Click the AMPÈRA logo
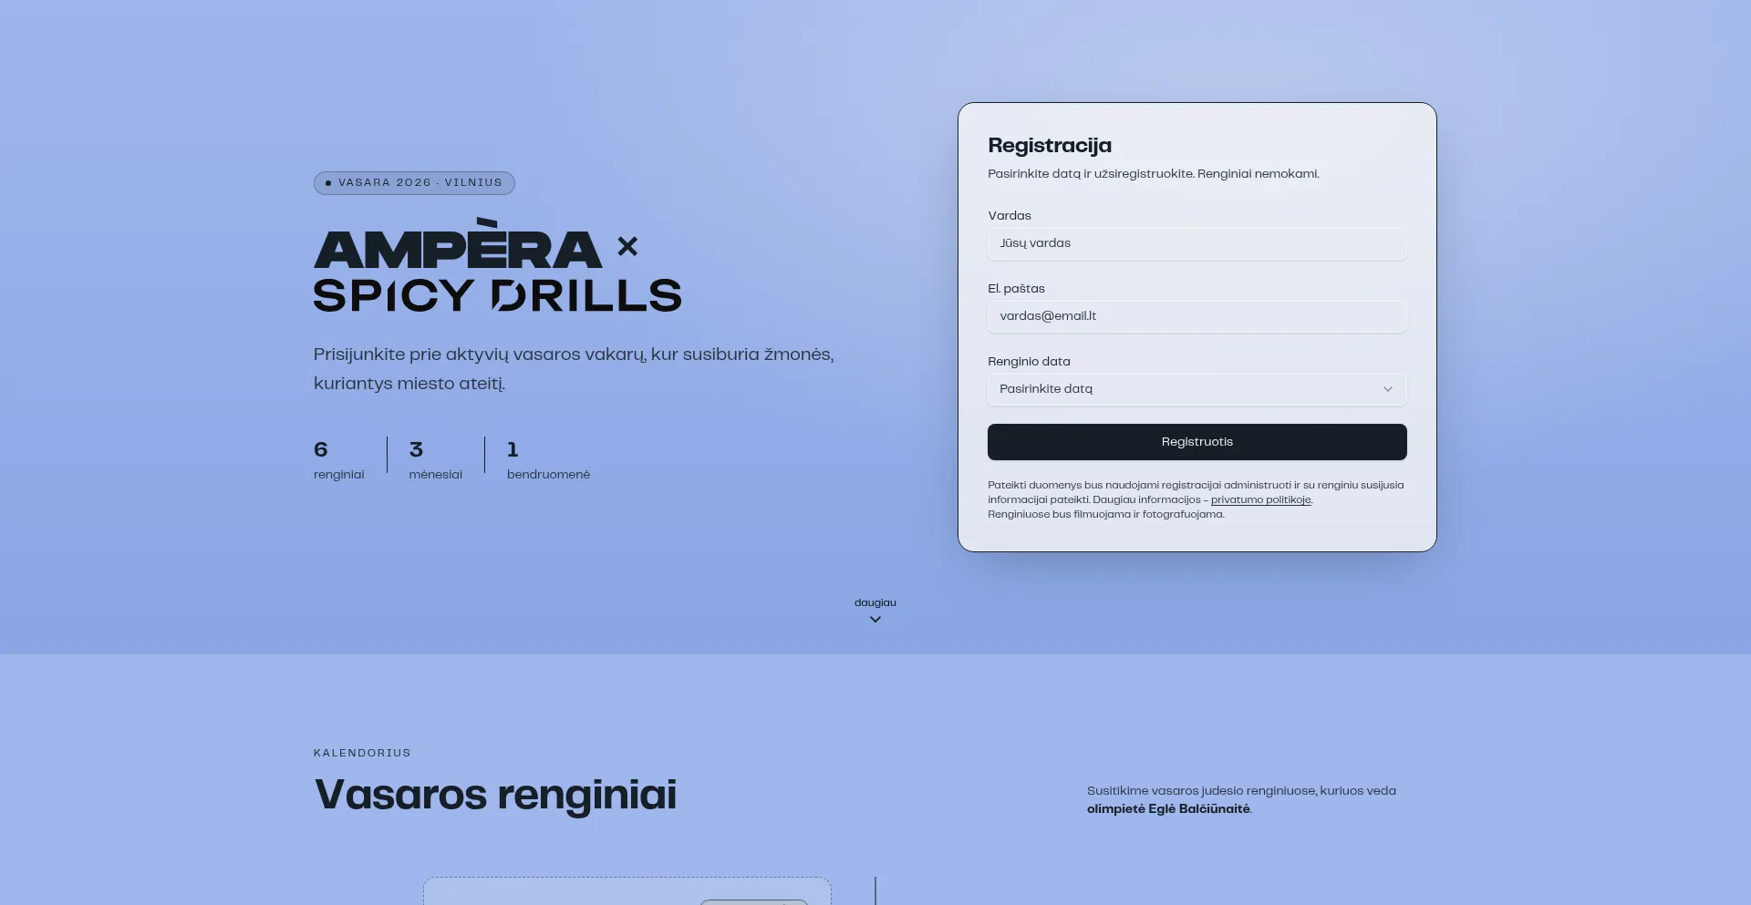Screen dimensions: 1751x905 coord(458,243)
